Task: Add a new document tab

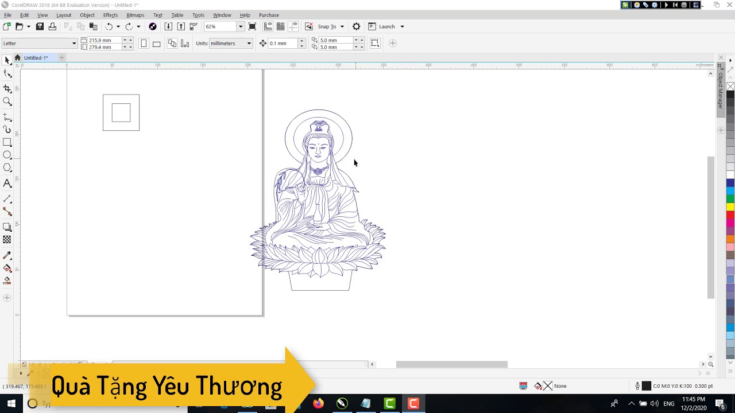Action: [61, 57]
